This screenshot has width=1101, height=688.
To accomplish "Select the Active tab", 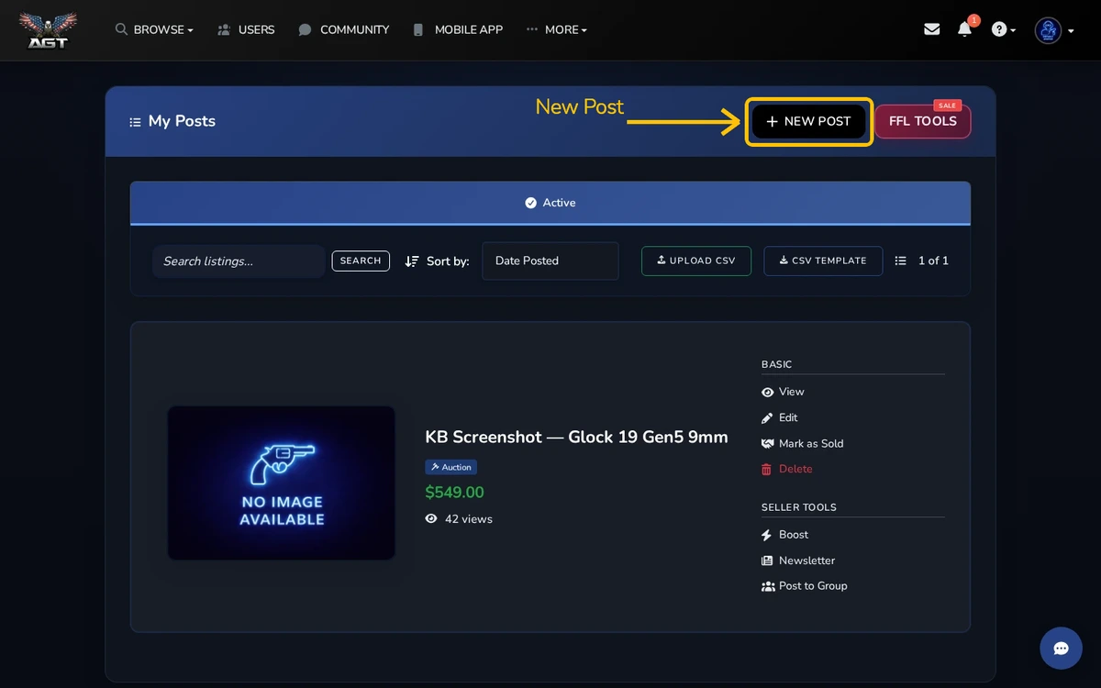I will [x=550, y=203].
